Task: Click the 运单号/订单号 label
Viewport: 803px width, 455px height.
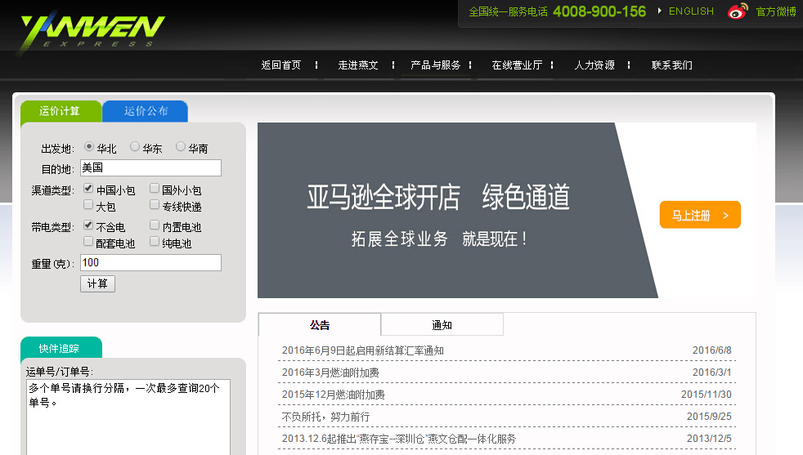Action: (x=60, y=372)
